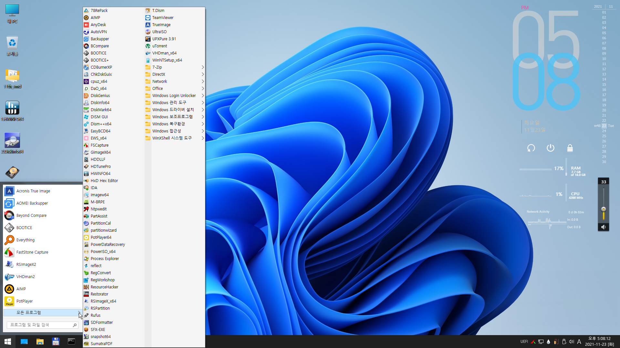Click the speaker icon in system tray
This screenshot has width=620, height=348.
pyautogui.click(x=572, y=342)
